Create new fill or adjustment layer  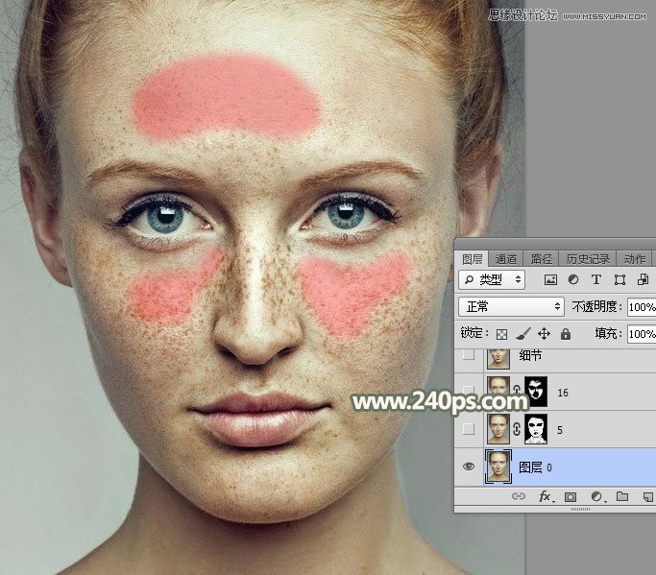[x=595, y=497]
